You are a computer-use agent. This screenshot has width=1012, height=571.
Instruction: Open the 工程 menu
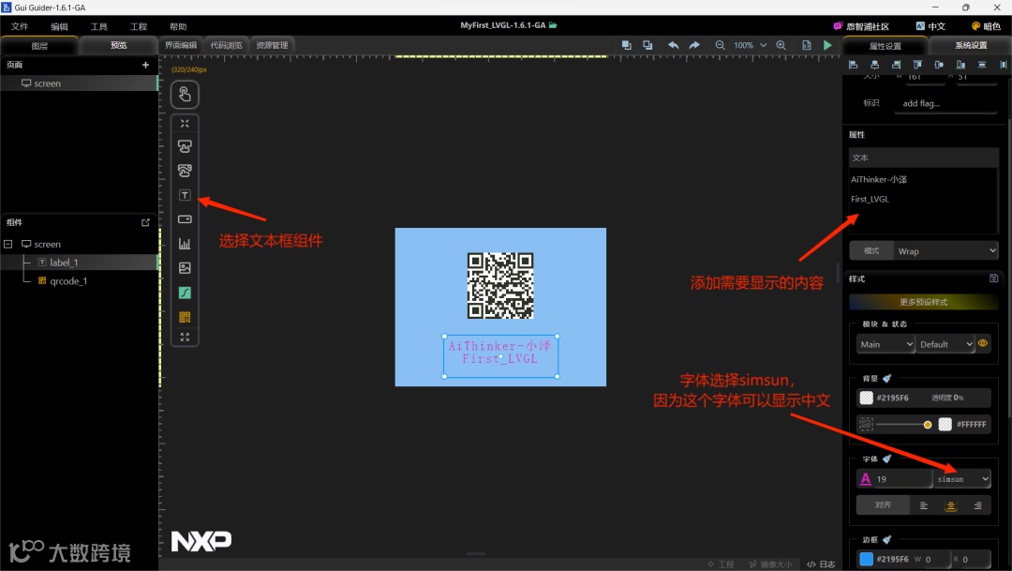[x=138, y=25]
